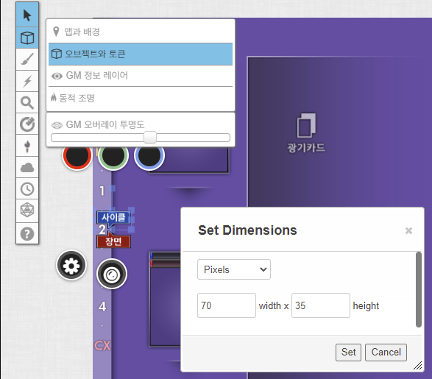The height and width of the screenshot is (379, 432).
Task: Click the 광기카드 label text
Action: [306, 148]
